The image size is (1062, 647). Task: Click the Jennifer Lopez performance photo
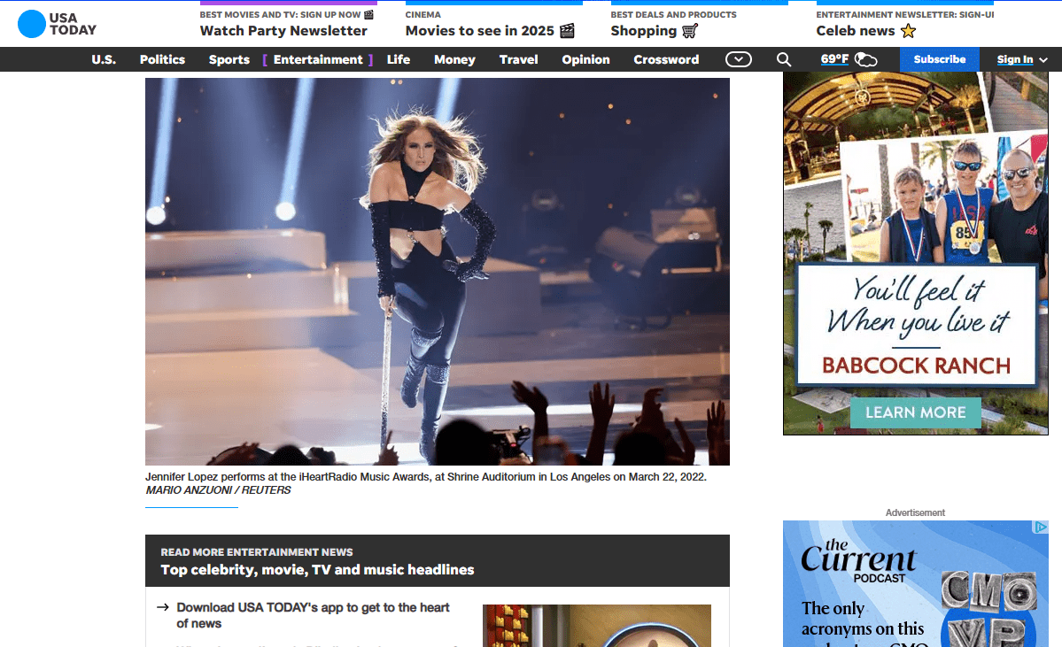(x=437, y=272)
